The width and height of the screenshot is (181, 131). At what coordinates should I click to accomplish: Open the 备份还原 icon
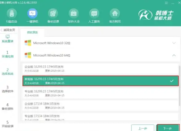53,14
